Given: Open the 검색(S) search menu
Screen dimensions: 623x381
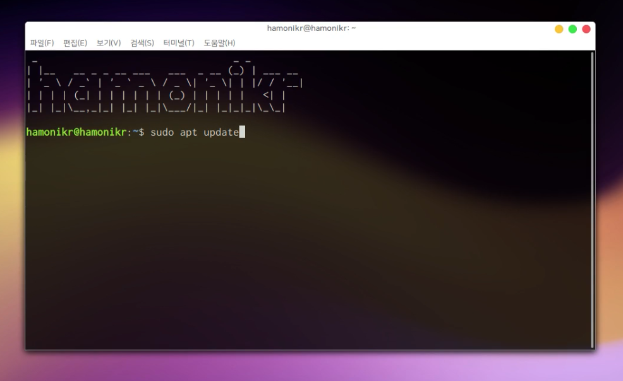Looking at the screenshot, I should pos(142,43).
